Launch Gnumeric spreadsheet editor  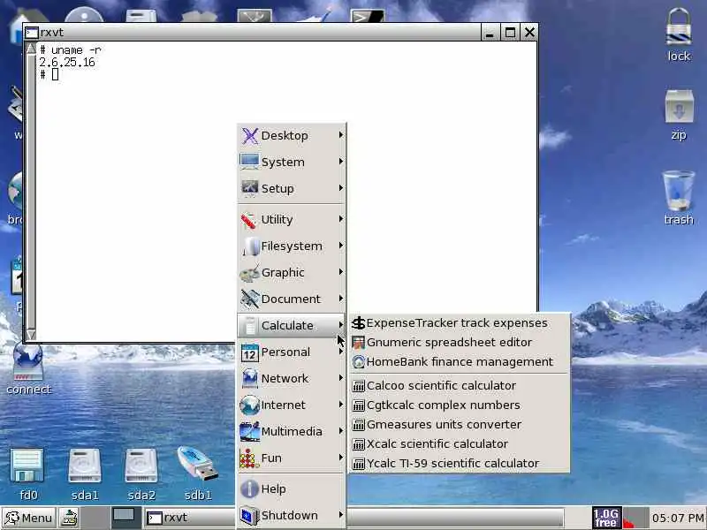(459, 343)
